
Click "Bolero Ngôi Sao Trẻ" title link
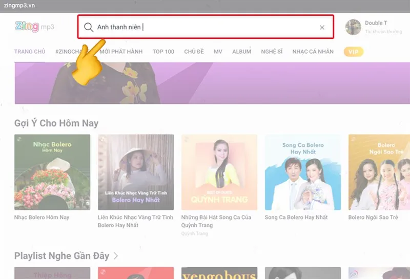pos(373,218)
